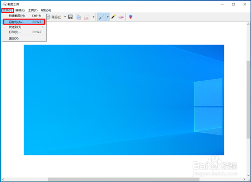Open the 文件(F) menu

pyautogui.click(x=8, y=11)
